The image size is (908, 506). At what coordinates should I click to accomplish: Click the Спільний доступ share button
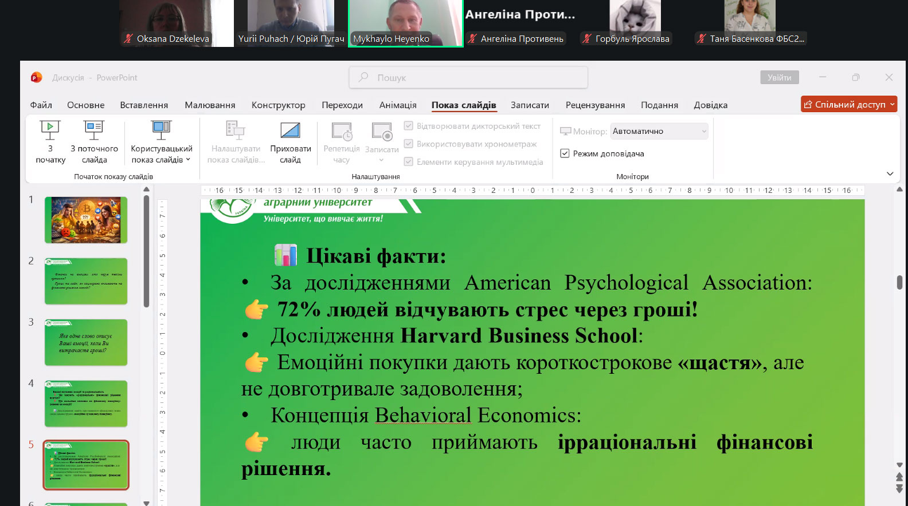(848, 104)
